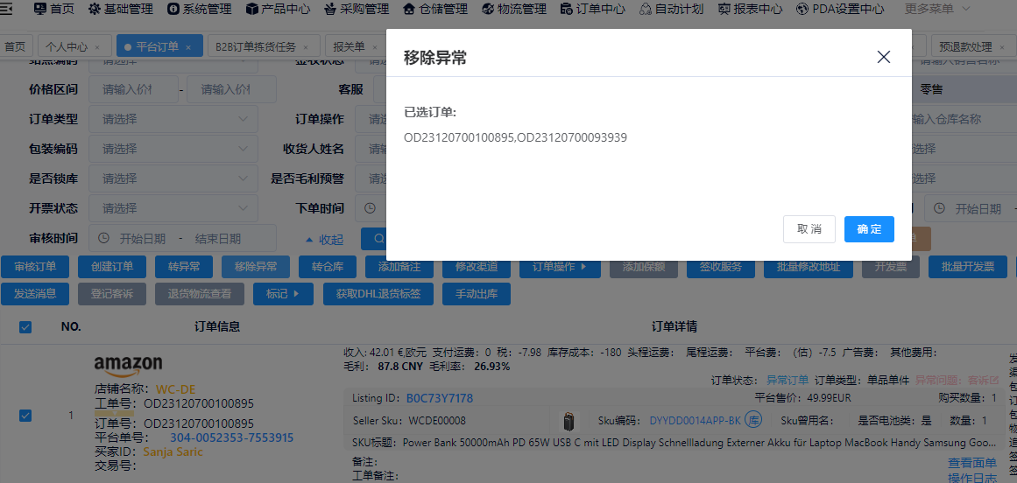This screenshot has width=1017, height=483.
Task: Click the 创建订单 button
Action: point(112,267)
